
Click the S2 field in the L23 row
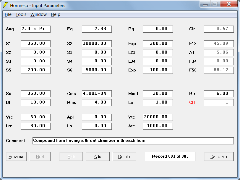tap(35, 53)
